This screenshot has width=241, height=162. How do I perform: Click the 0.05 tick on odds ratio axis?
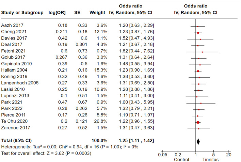(x=163, y=155)
